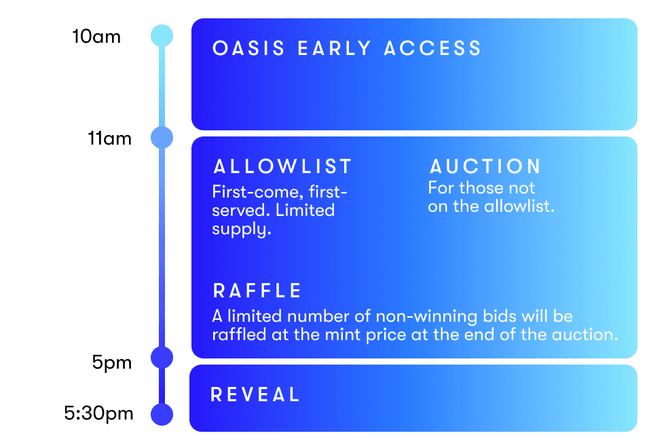Click the Auction heading
Image resolution: width=668 pixels, height=444 pixels.
tap(485, 166)
